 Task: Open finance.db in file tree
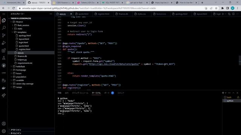pyautogui.click(x=22, y=56)
